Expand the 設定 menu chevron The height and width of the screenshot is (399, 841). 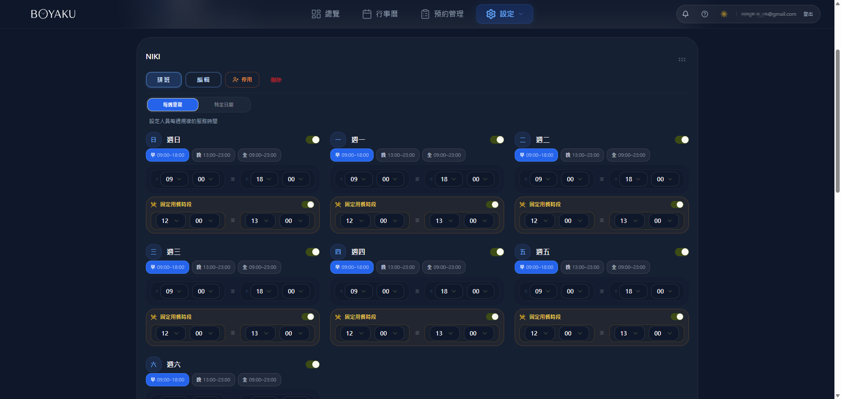[x=521, y=14]
